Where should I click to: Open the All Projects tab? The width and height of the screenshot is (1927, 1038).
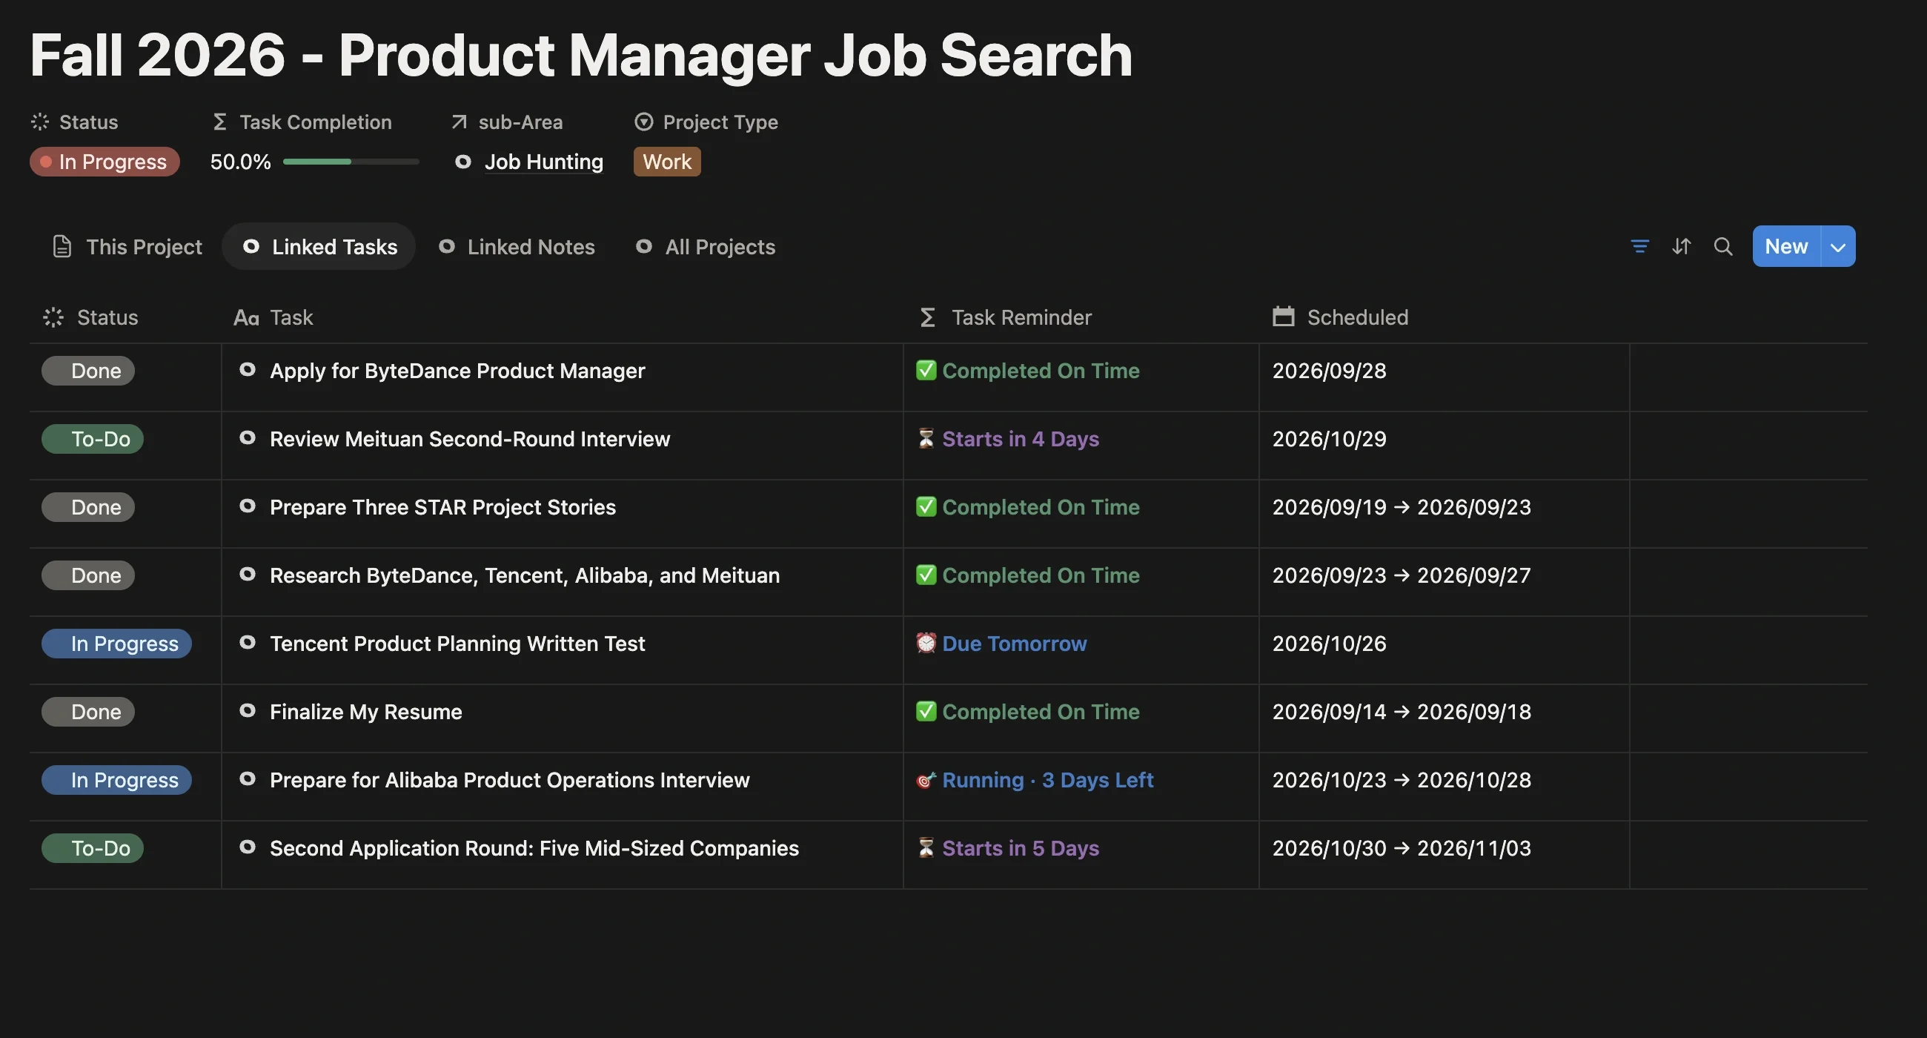706,246
